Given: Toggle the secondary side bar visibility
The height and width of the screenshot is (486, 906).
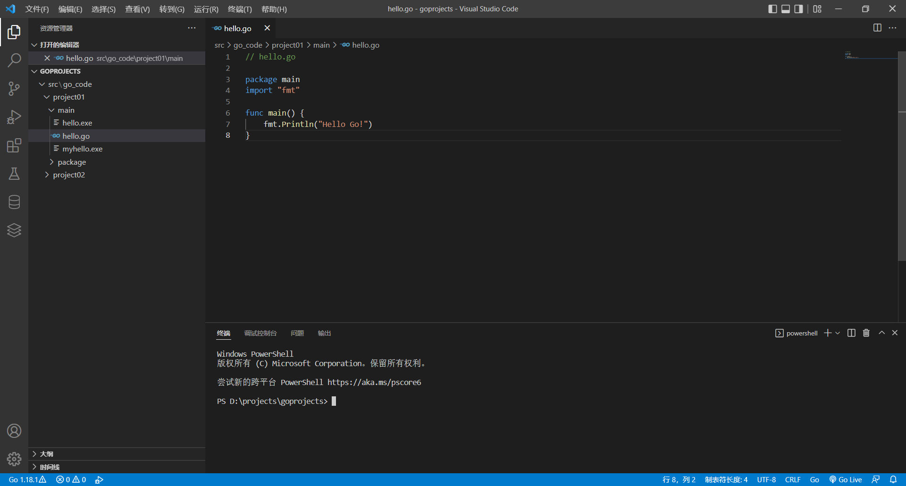Looking at the screenshot, I should (798, 9).
